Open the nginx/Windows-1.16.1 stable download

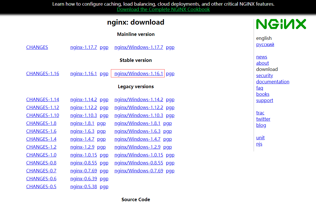click(x=139, y=73)
